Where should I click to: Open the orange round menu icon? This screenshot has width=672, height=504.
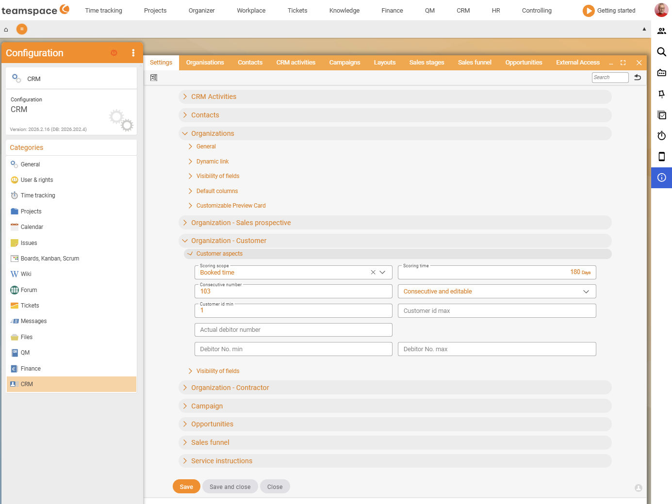(x=22, y=29)
